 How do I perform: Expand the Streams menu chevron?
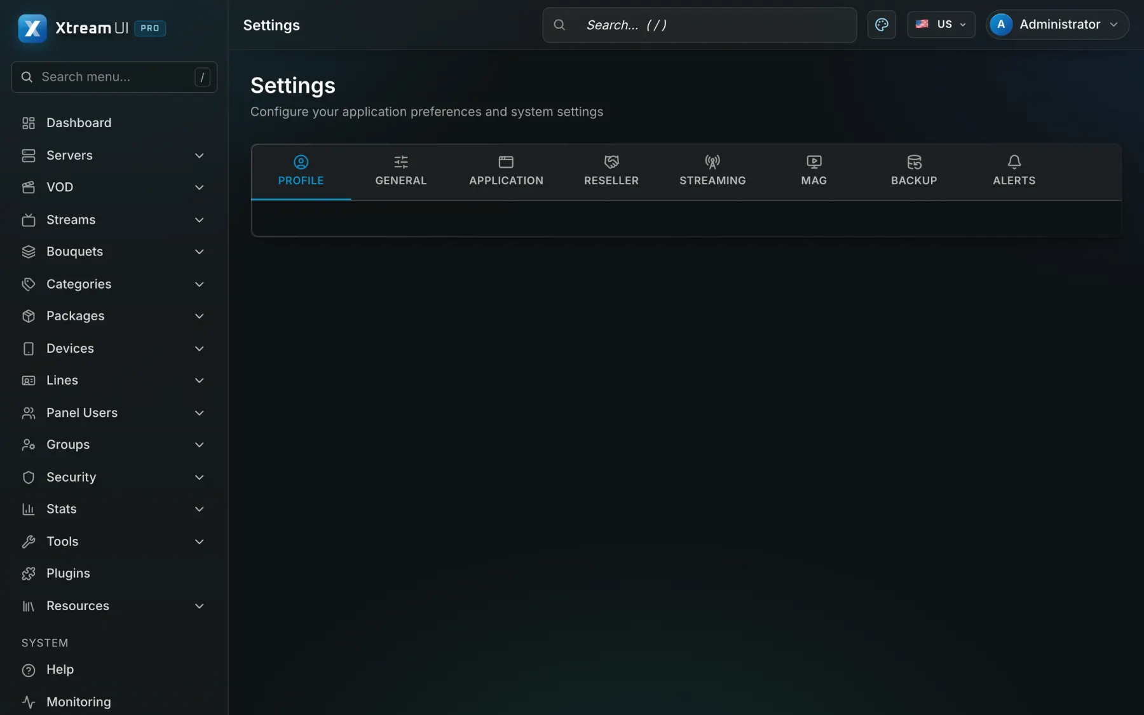199,220
